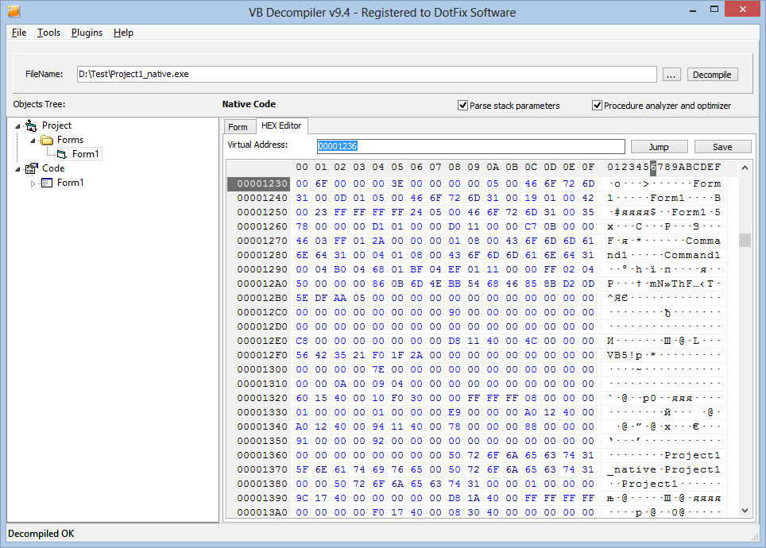This screenshot has width=766, height=548.
Task: Click the FileName path input field
Action: tap(367, 74)
